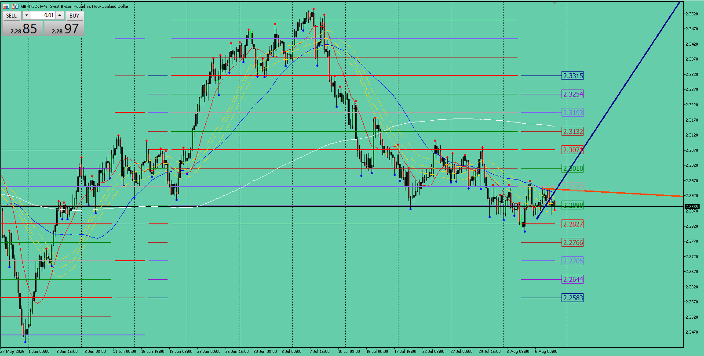Click the 7 Jul 16:00 time axis label
The image size is (704, 356).
pos(320,351)
